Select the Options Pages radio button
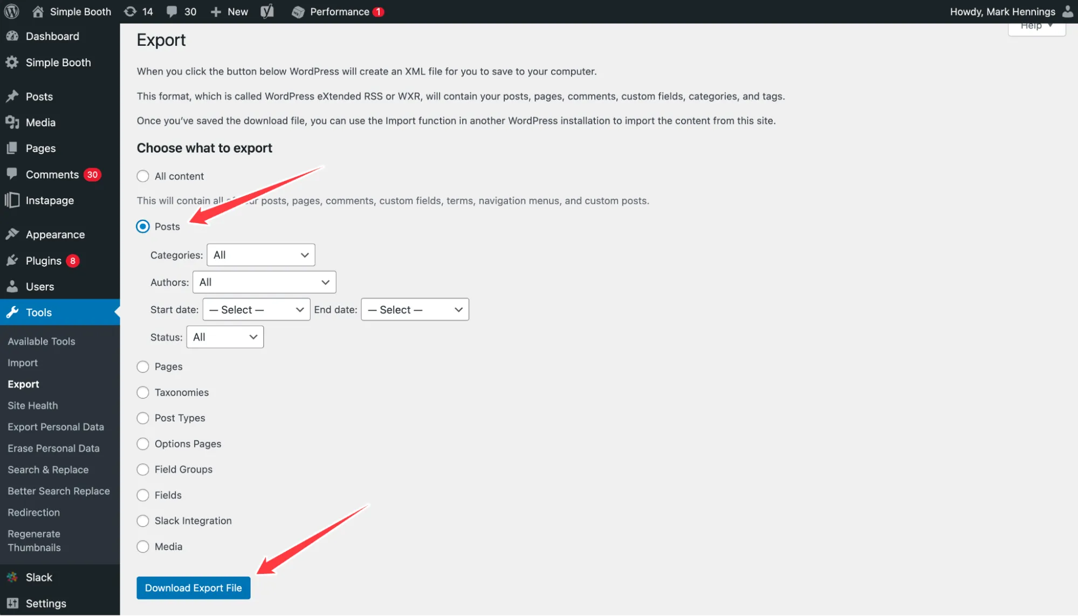 click(143, 444)
